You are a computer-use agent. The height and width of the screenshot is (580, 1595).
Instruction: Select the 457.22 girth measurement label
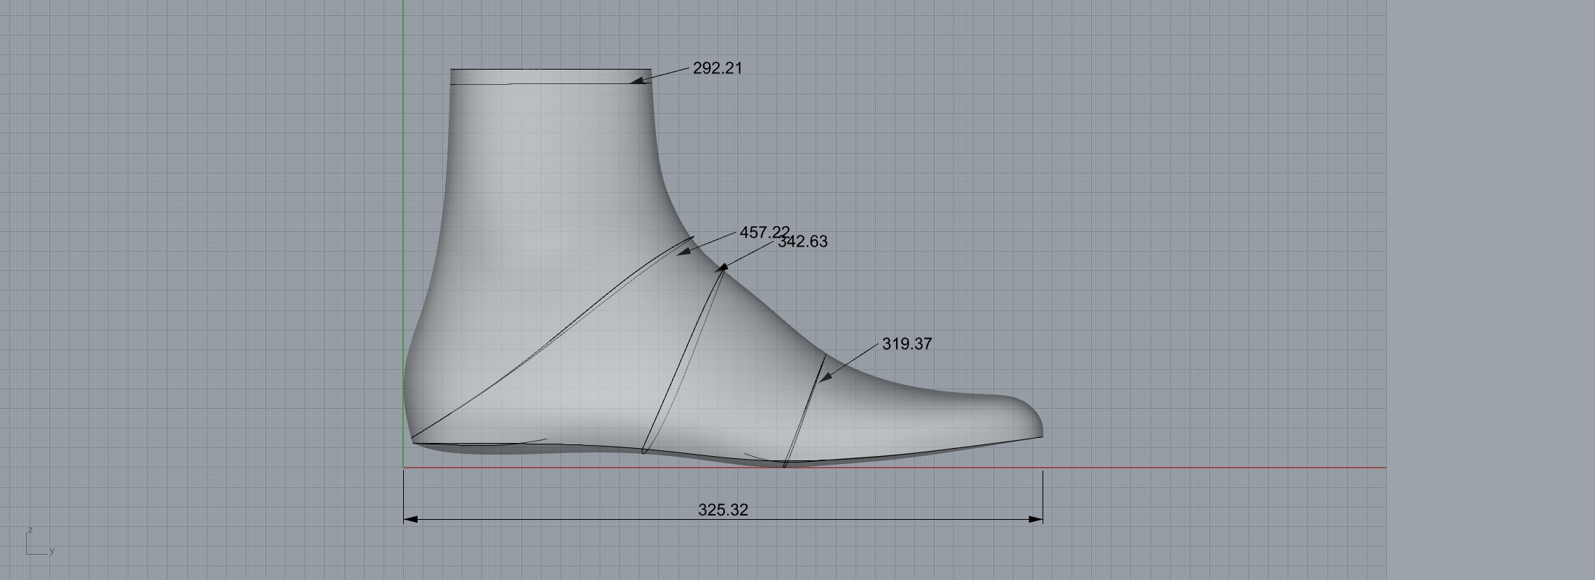[764, 232]
